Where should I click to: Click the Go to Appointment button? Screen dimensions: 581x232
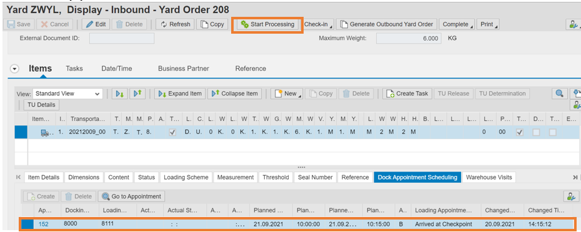pyautogui.click(x=132, y=196)
